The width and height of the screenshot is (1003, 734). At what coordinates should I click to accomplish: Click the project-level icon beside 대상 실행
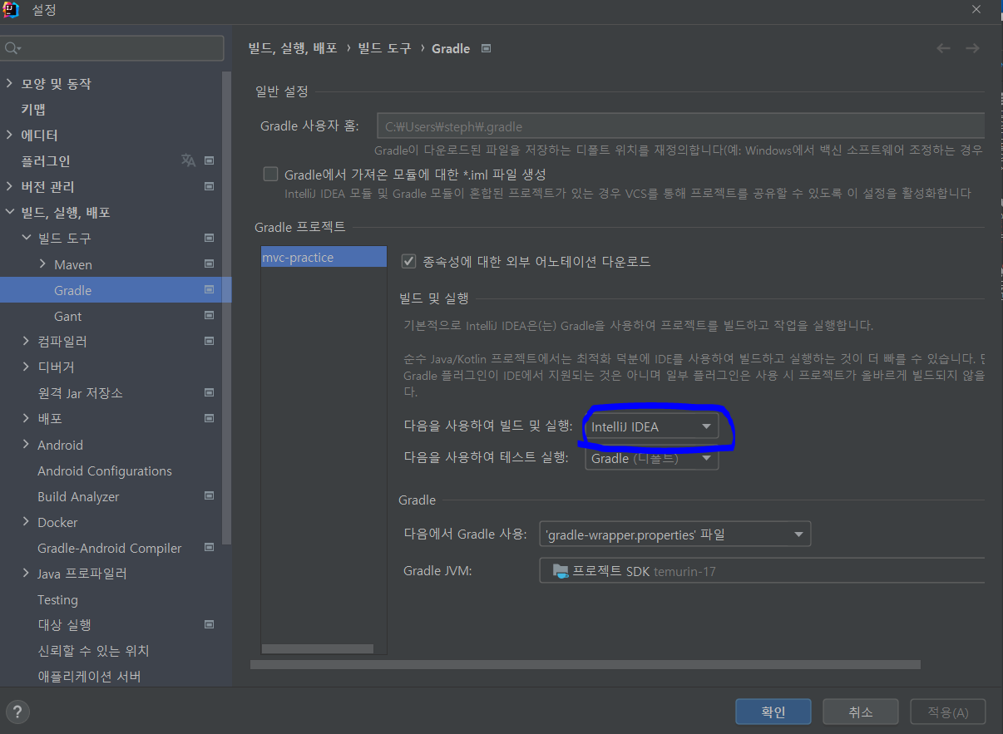(x=209, y=624)
